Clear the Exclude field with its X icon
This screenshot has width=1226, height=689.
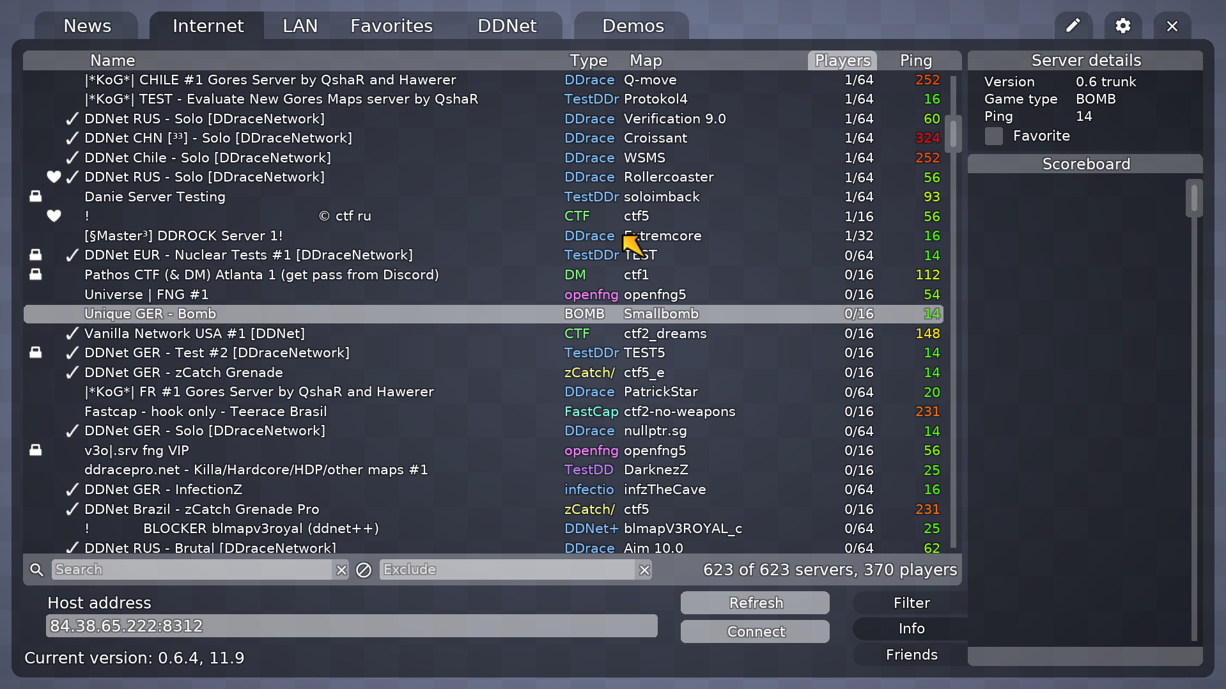point(644,569)
